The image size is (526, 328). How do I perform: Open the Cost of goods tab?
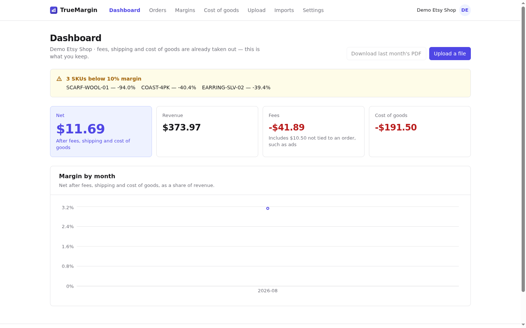pos(221,10)
